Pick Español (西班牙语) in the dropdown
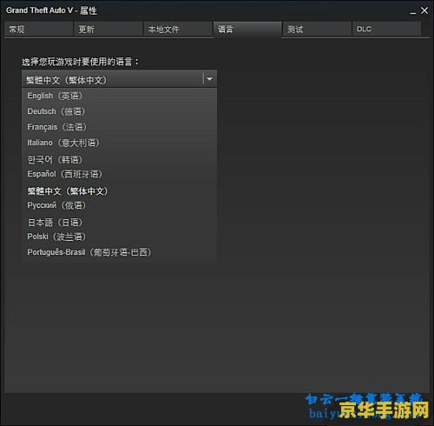Screen dimensions: 434x426 pos(119,174)
